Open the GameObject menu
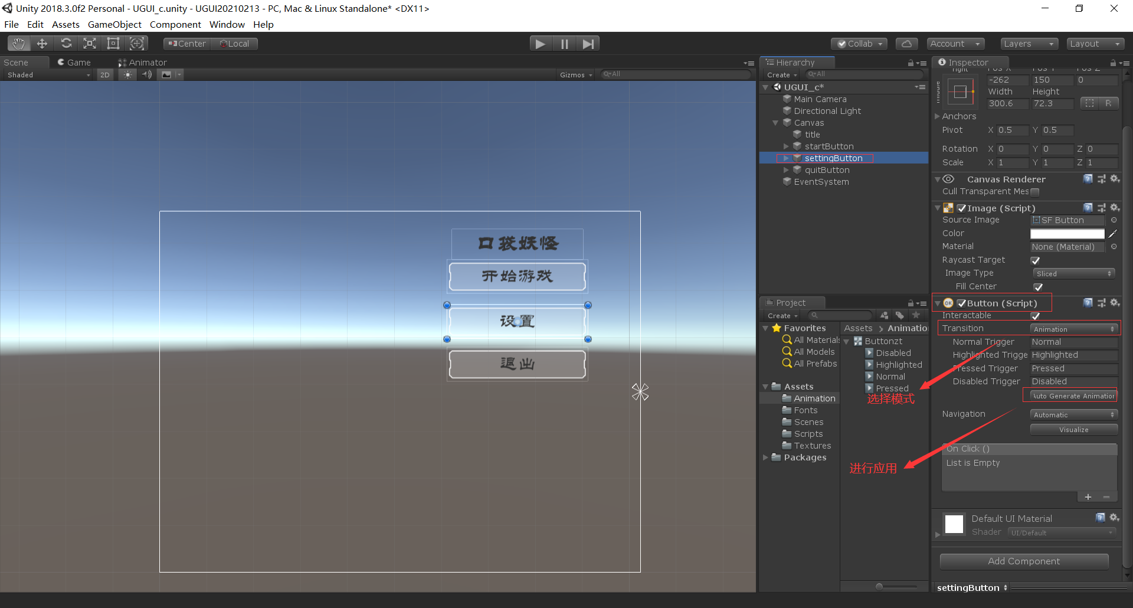The height and width of the screenshot is (608, 1133). tap(114, 24)
